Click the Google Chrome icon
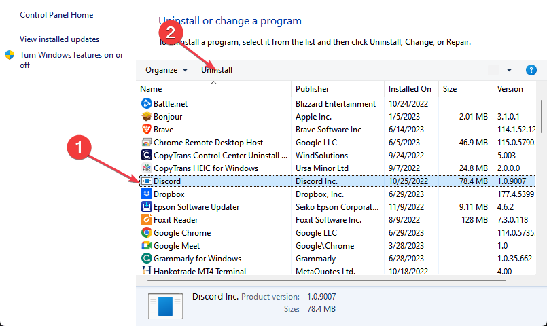The height and width of the screenshot is (326, 547). [x=146, y=232]
